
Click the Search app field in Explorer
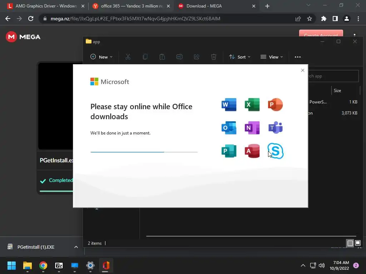point(333,76)
